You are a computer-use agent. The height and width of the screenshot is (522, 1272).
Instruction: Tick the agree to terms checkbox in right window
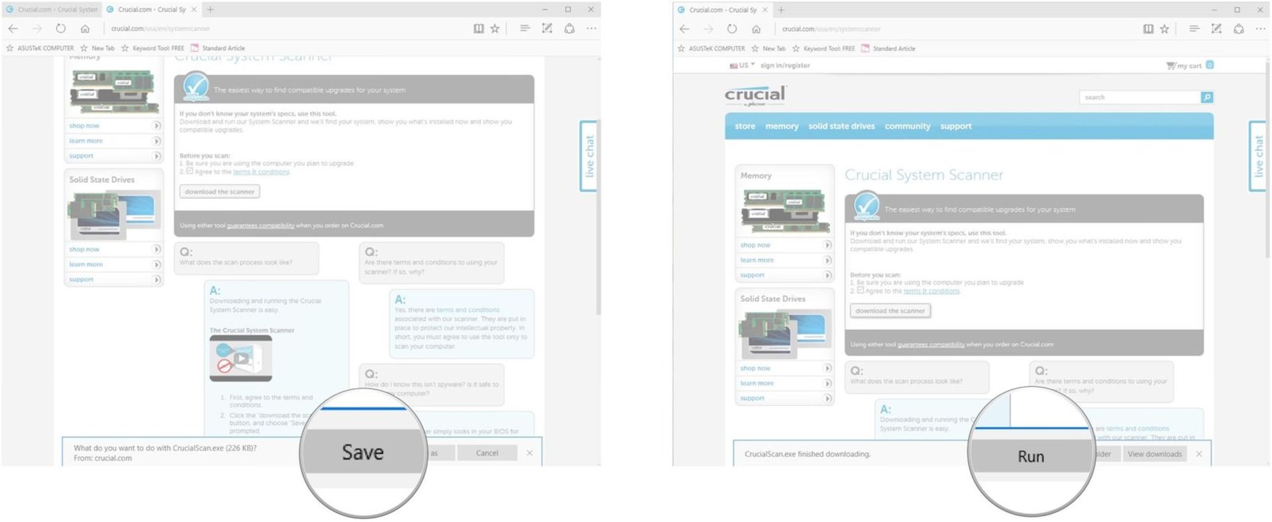tap(860, 290)
